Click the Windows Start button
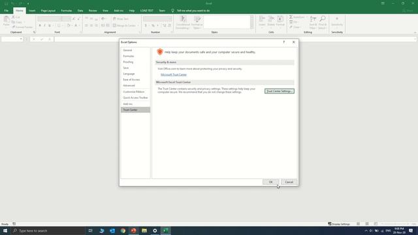The image size is (418, 235). pos(5,230)
